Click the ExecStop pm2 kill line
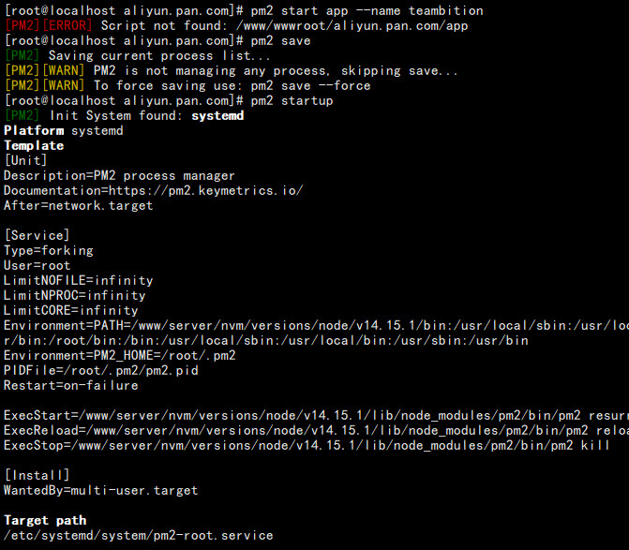The image size is (629, 550). (307, 445)
